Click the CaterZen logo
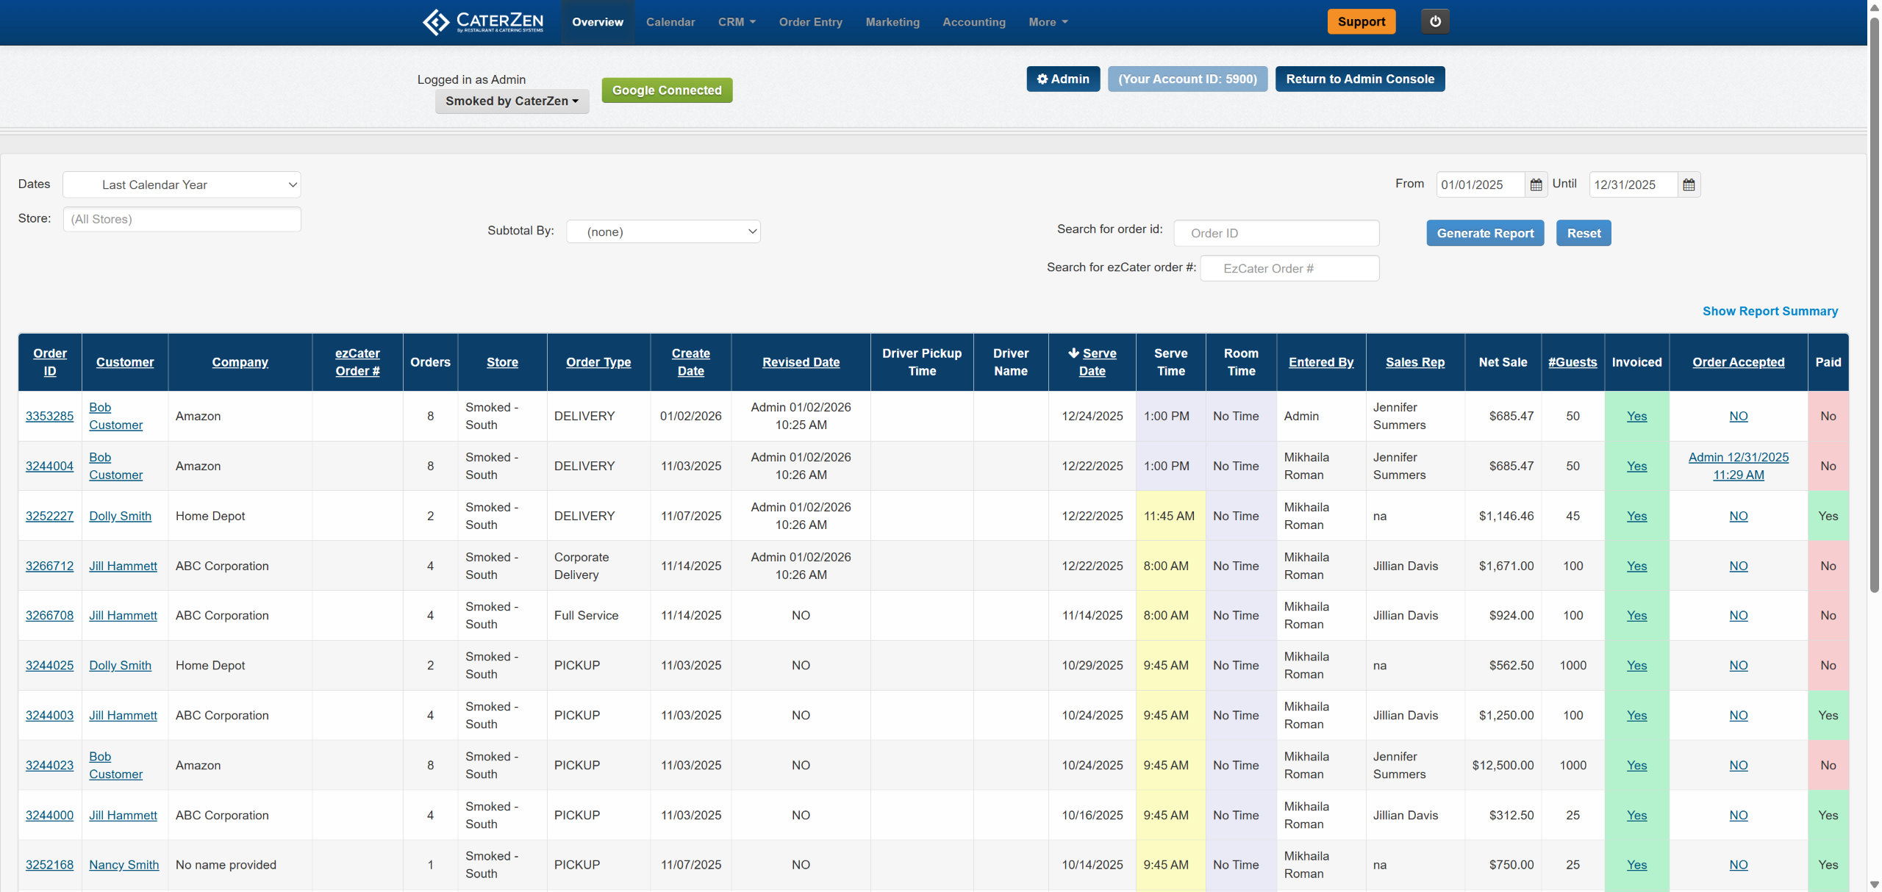 [483, 22]
